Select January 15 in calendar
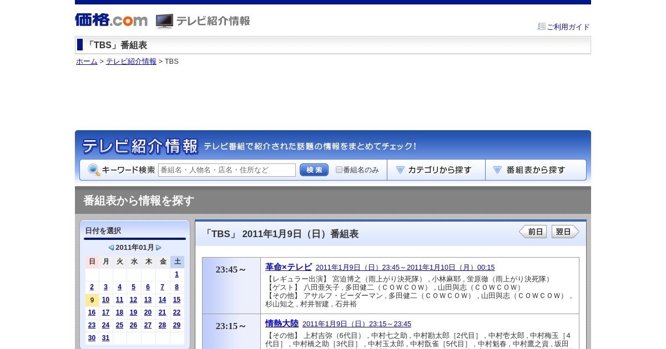This screenshot has height=349, width=666. pyautogui.click(x=177, y=300)
